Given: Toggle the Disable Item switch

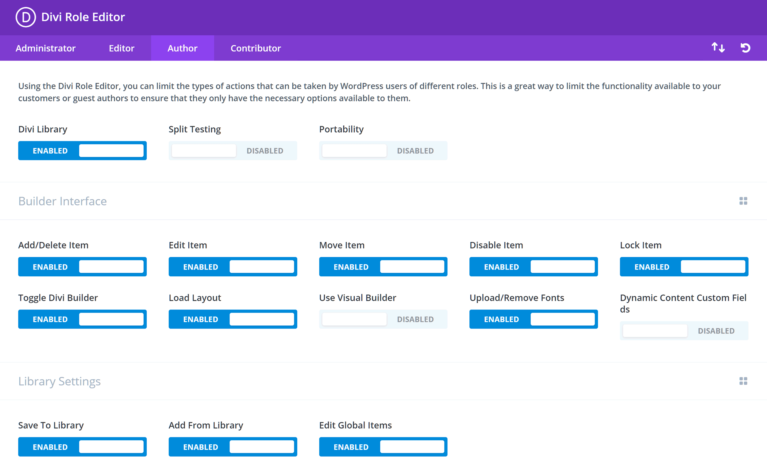Looking at the screenshot, I should (534, 267).
